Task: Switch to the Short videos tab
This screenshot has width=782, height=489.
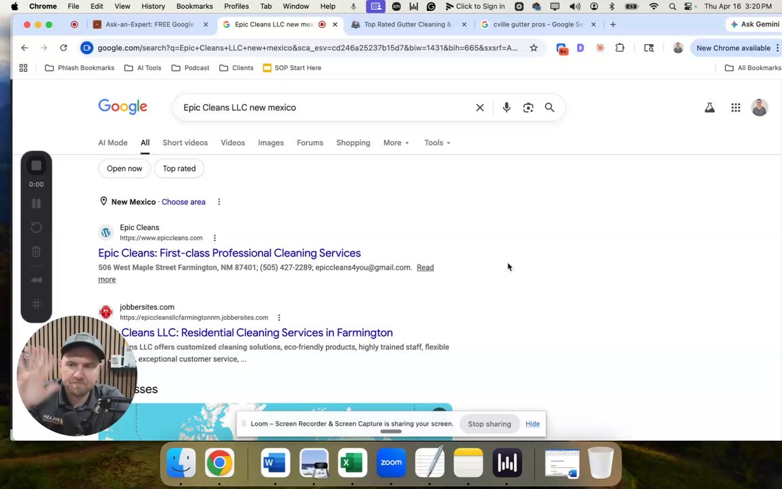Action: coord(185,143)
